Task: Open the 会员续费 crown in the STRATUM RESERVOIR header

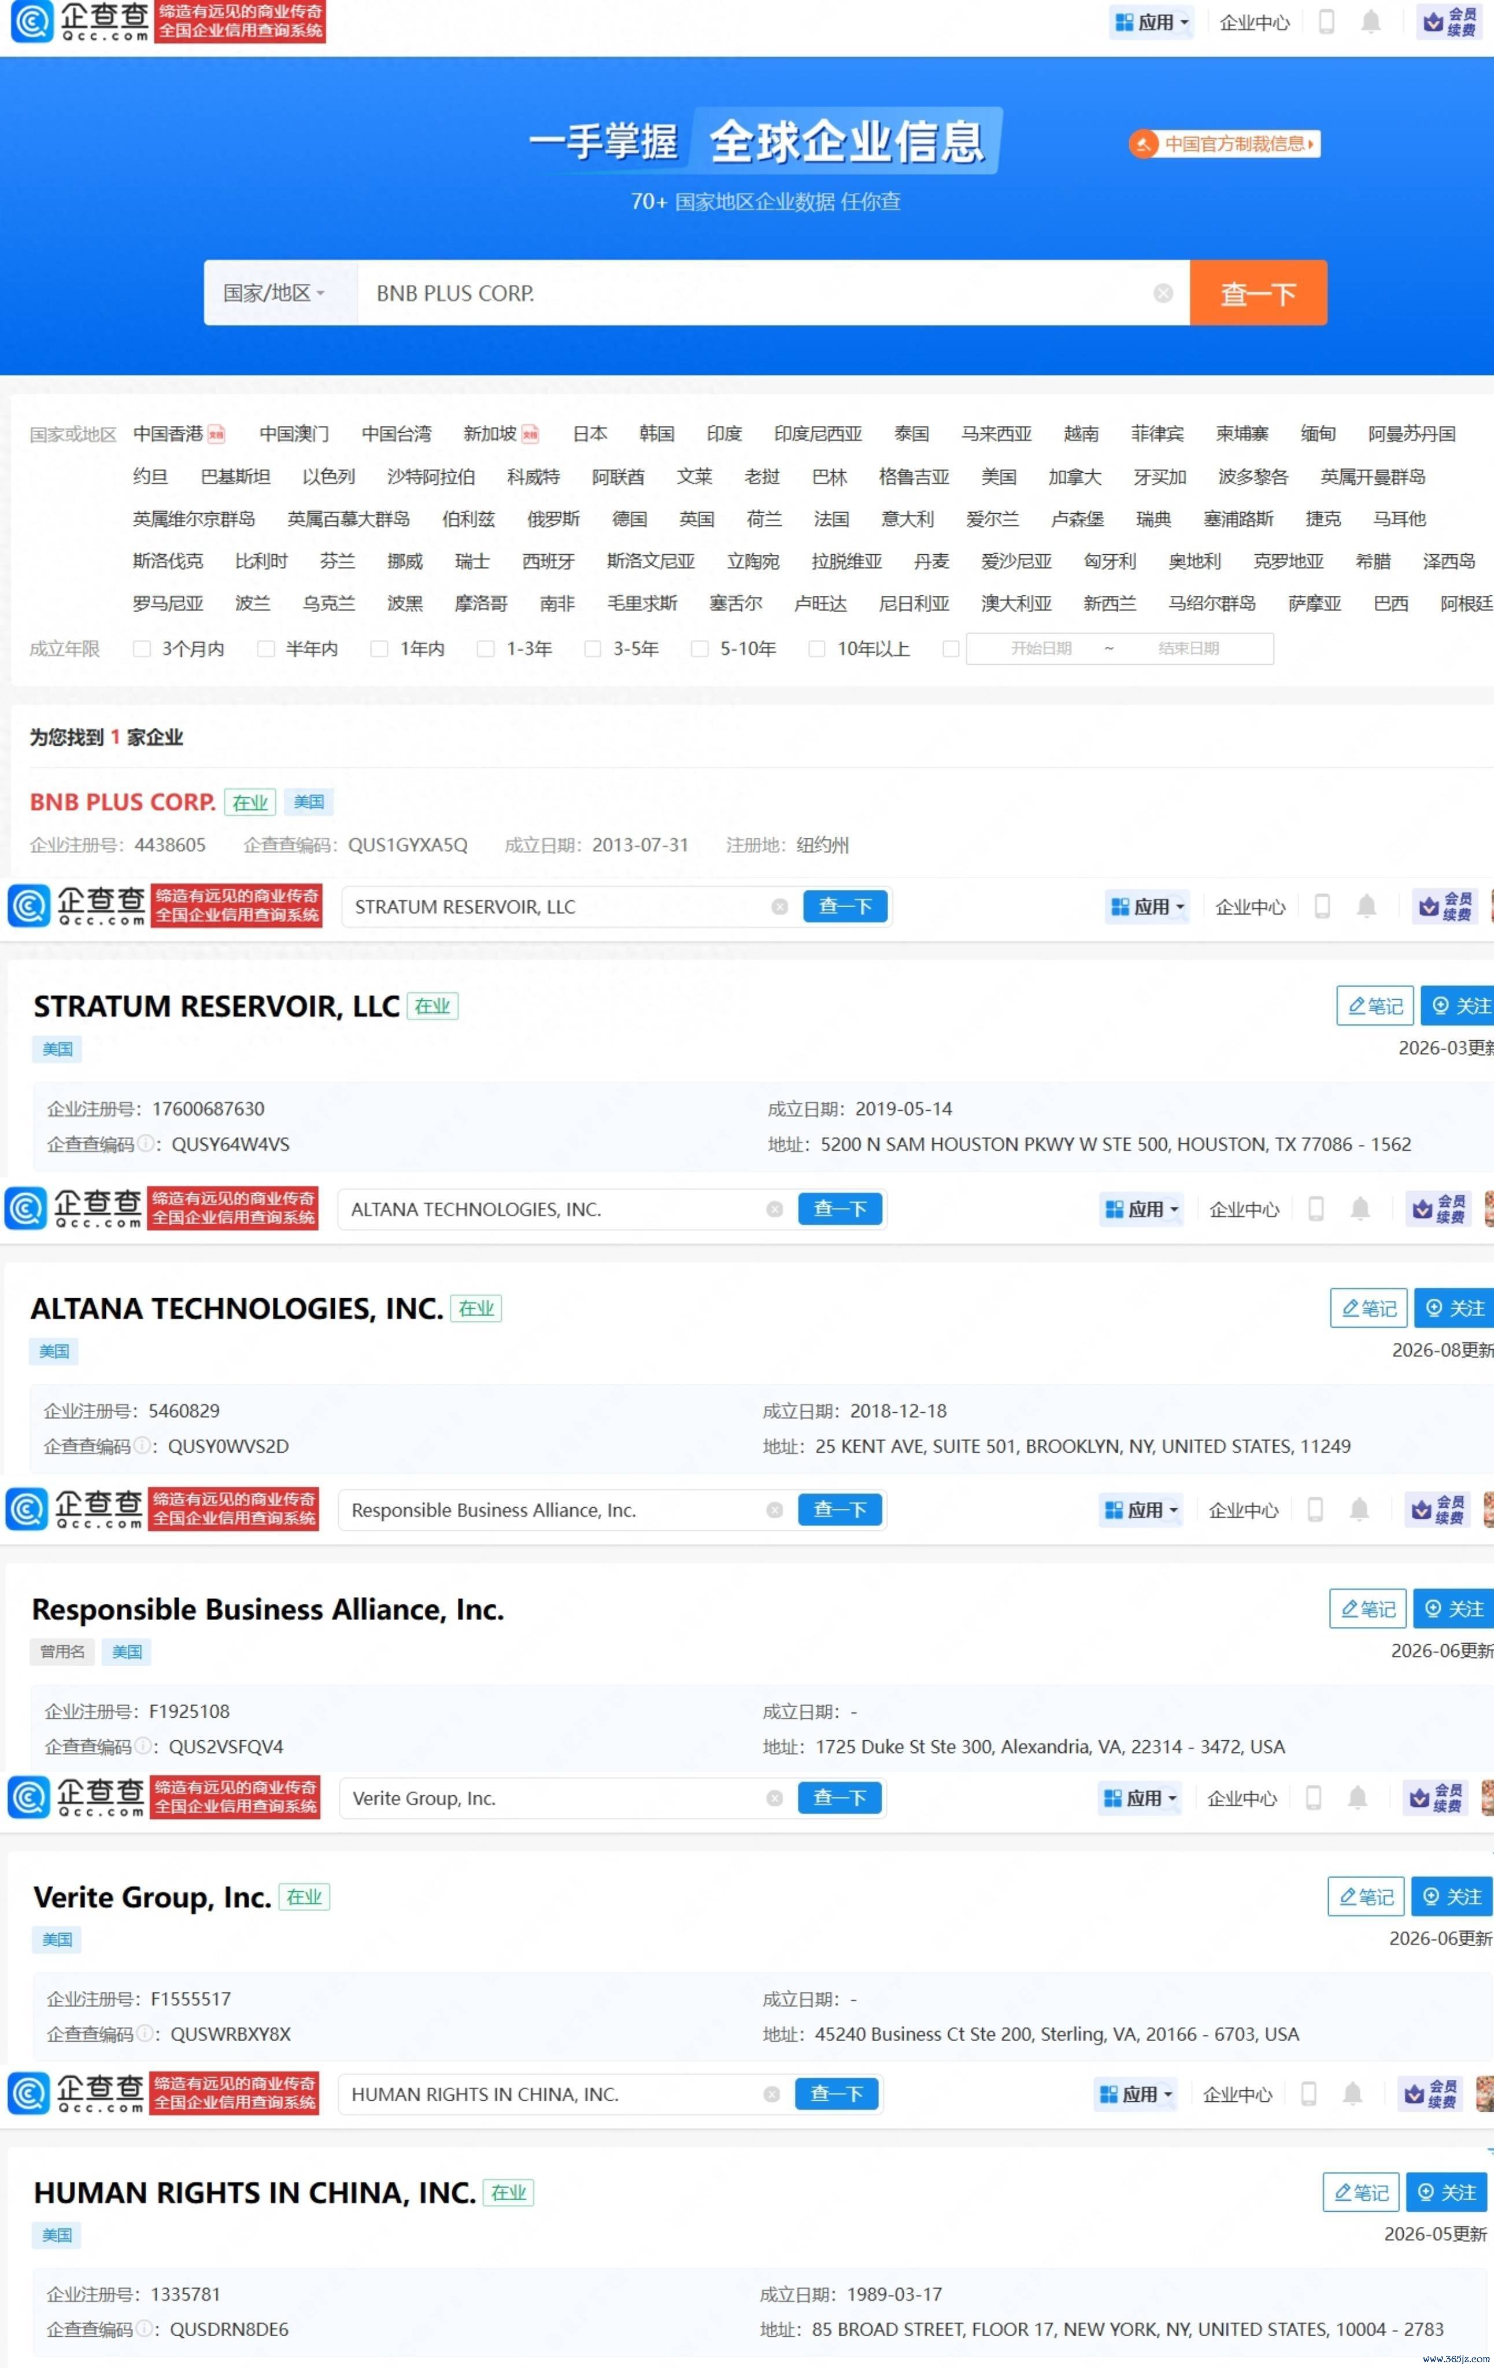Action: pos(1446,905)
